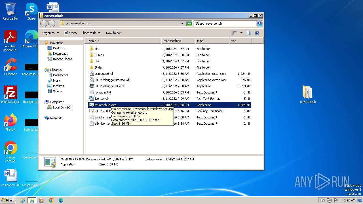Open Firefox desktop shortcut
The height and width of the screenshot is (204, 363).
[10, 122]
